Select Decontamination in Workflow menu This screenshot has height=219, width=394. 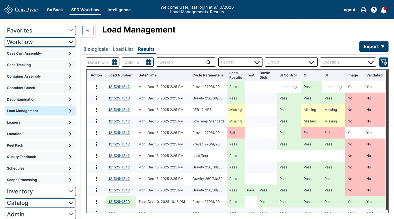click(40, 99)
